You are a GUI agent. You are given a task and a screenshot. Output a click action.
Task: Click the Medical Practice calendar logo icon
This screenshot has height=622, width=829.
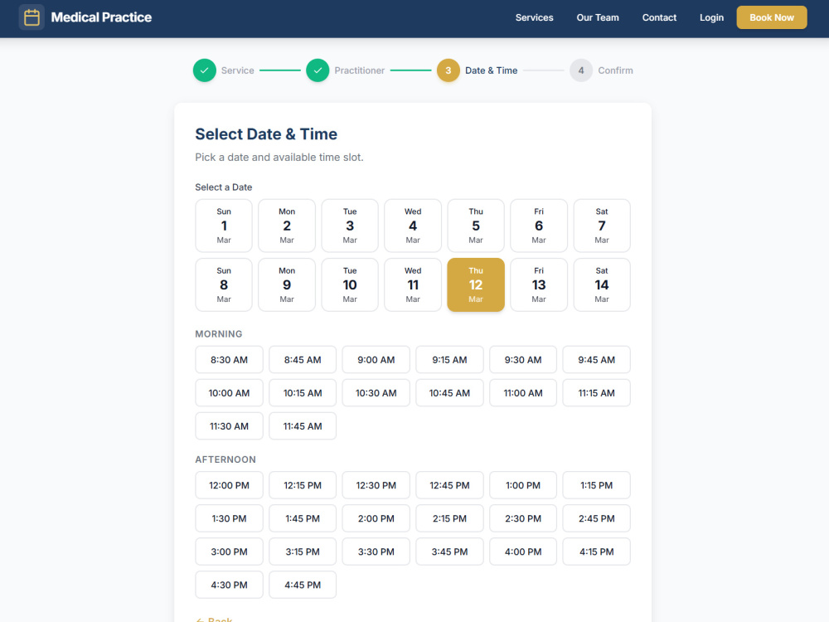(x=32, y=17)
